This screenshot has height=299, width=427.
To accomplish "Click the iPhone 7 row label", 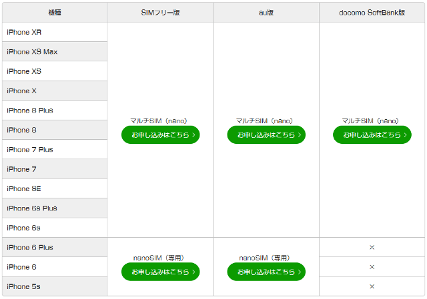I will (x=21, y=169).
